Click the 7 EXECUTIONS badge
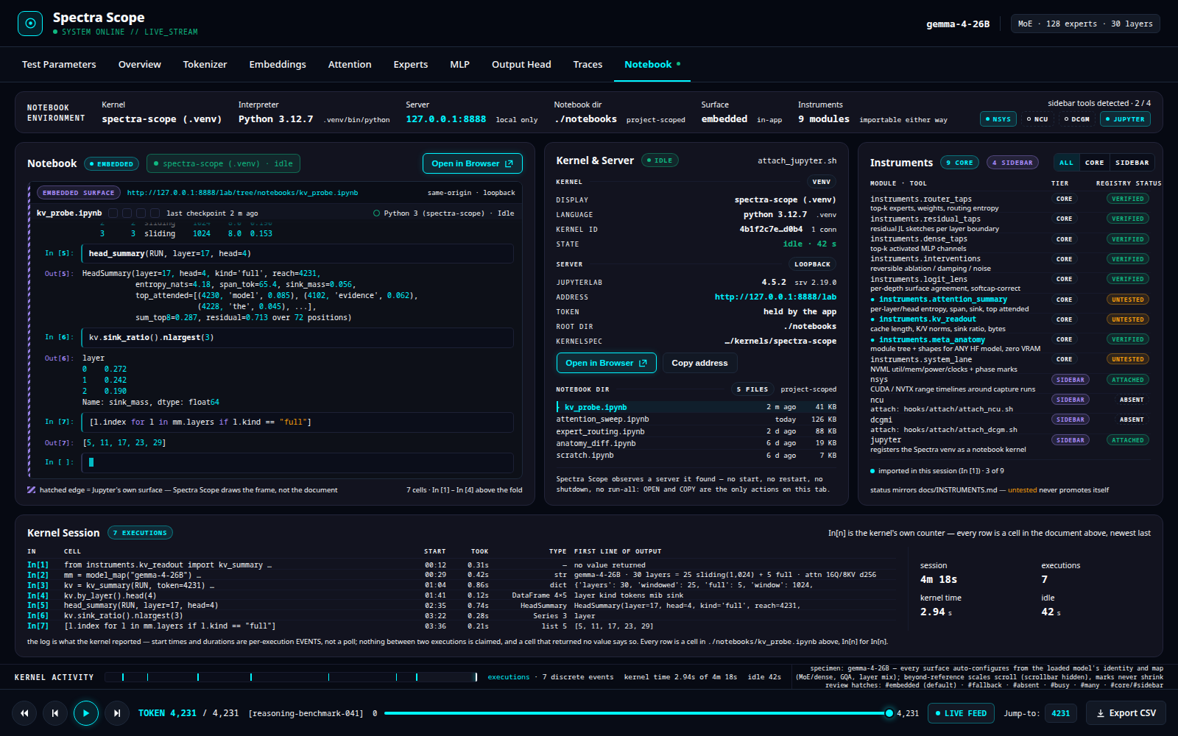Viewport: 1178px width, 736px height. click(140, 533)
